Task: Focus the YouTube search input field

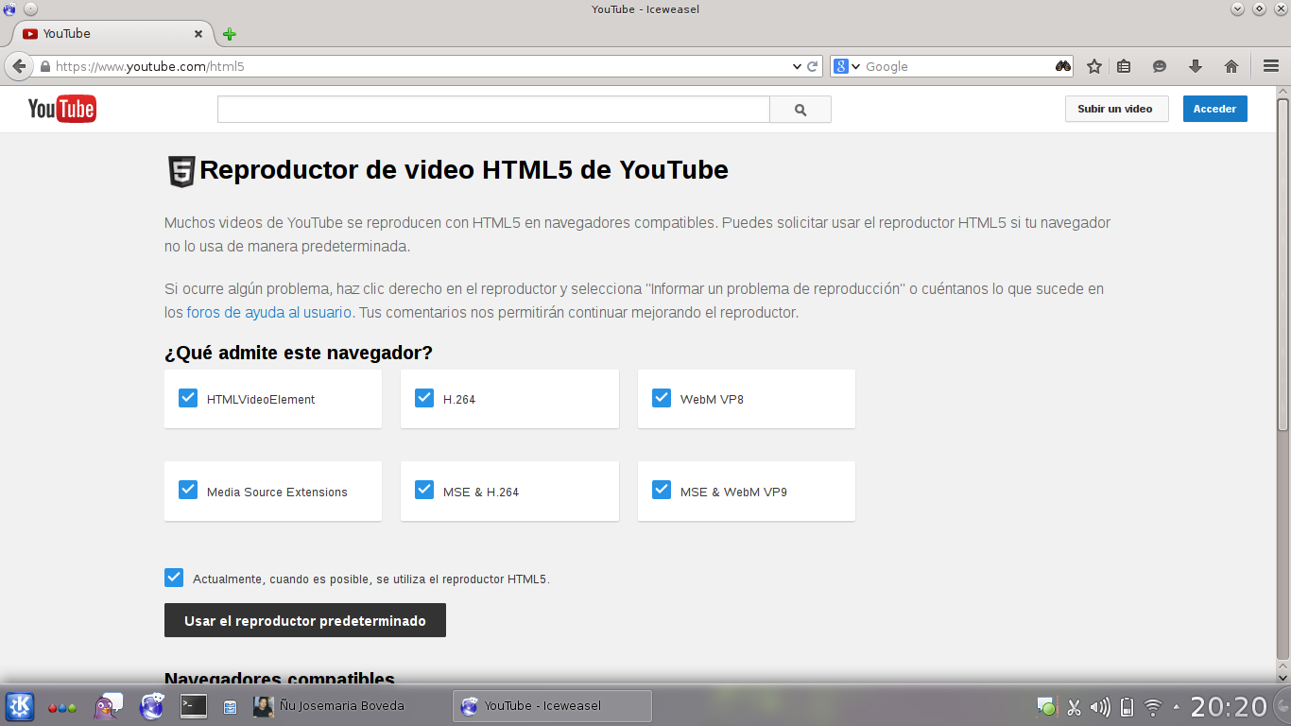Action: (493, 110)
